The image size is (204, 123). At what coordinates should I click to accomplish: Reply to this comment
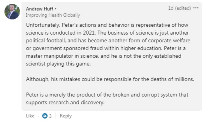click(66, 116)
